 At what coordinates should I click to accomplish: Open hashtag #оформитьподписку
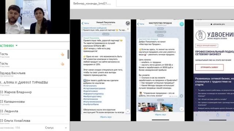[x=94, y=94]
